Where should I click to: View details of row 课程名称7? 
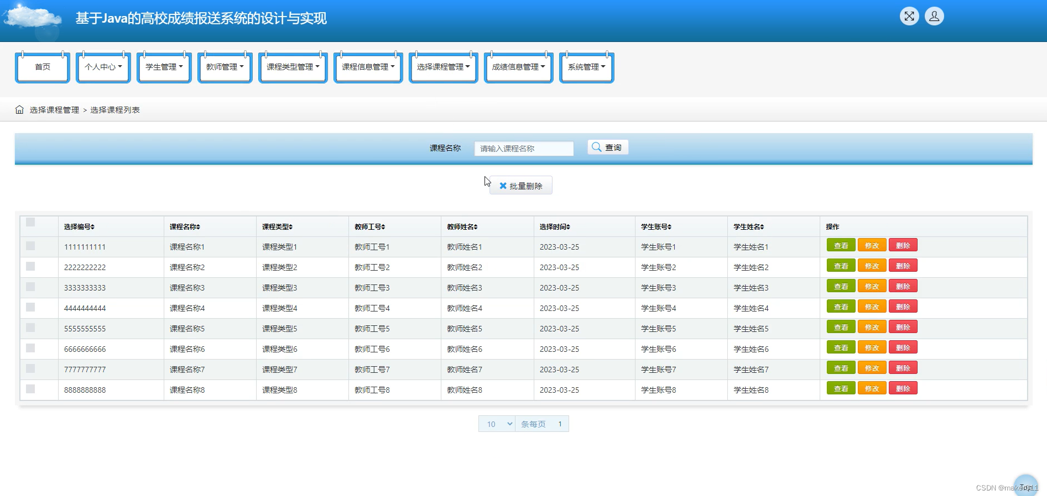(841, 368)
